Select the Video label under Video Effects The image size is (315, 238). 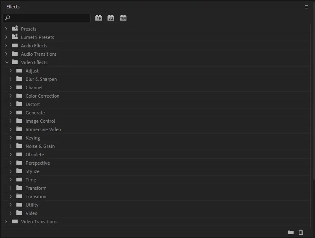[x=31, y=213]
